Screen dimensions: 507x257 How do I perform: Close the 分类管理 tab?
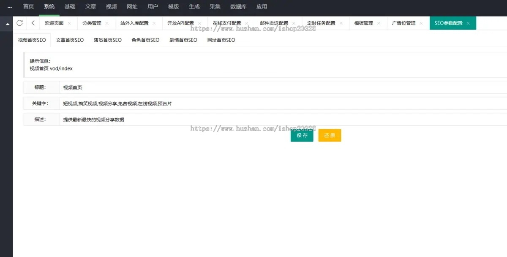point(107,24)
